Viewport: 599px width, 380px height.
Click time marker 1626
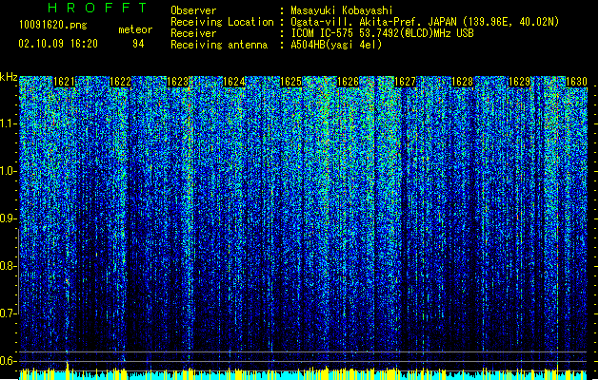click(348, 82)
